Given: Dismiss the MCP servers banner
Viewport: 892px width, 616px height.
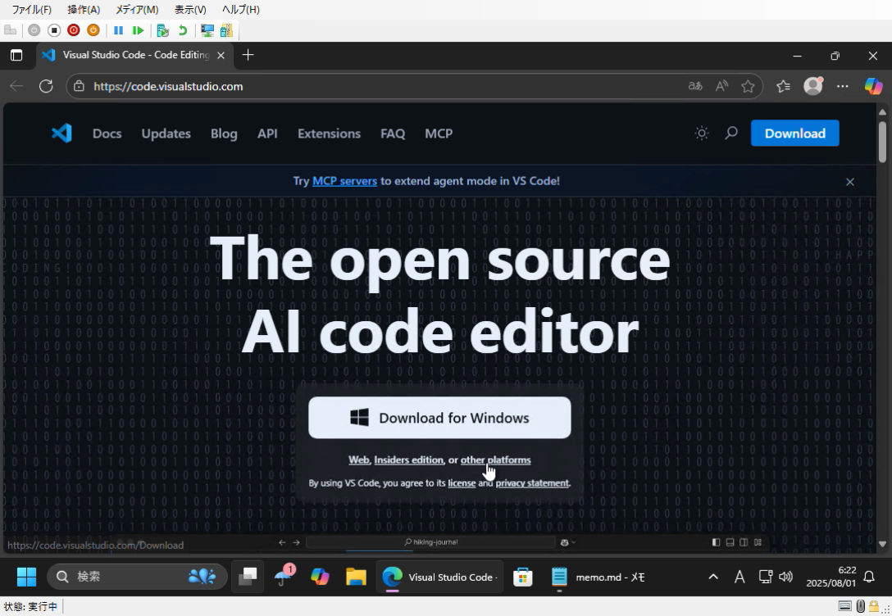Looking at the screenshot, I should tap(850, 182).
